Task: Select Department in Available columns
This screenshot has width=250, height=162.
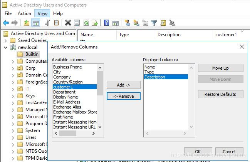Action: [x=75, y=92]
